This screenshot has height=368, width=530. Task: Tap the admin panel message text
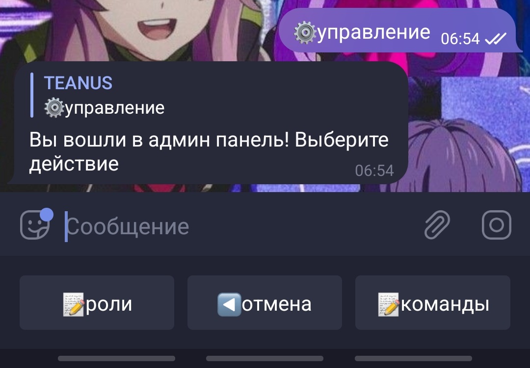point(209,151)
